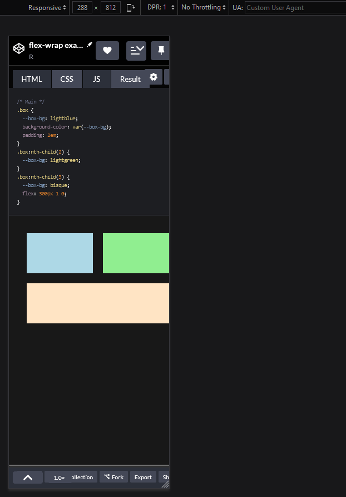Viewport: 346px width, 497px height.
Task: Switch to the JS editor tab
Action: (97, 79)
